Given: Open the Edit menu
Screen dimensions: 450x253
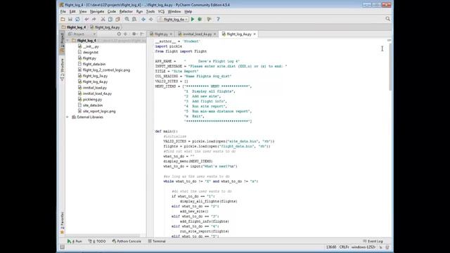Looking at the screenshot, I should pos(72,11).
